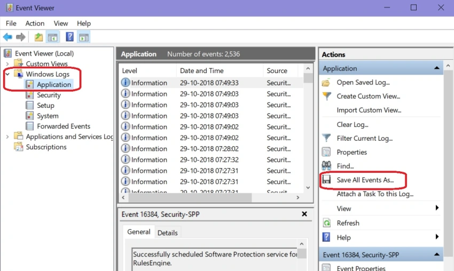Click the Up One Level folder icon
The image size is (454, 271).
point(38,37)
